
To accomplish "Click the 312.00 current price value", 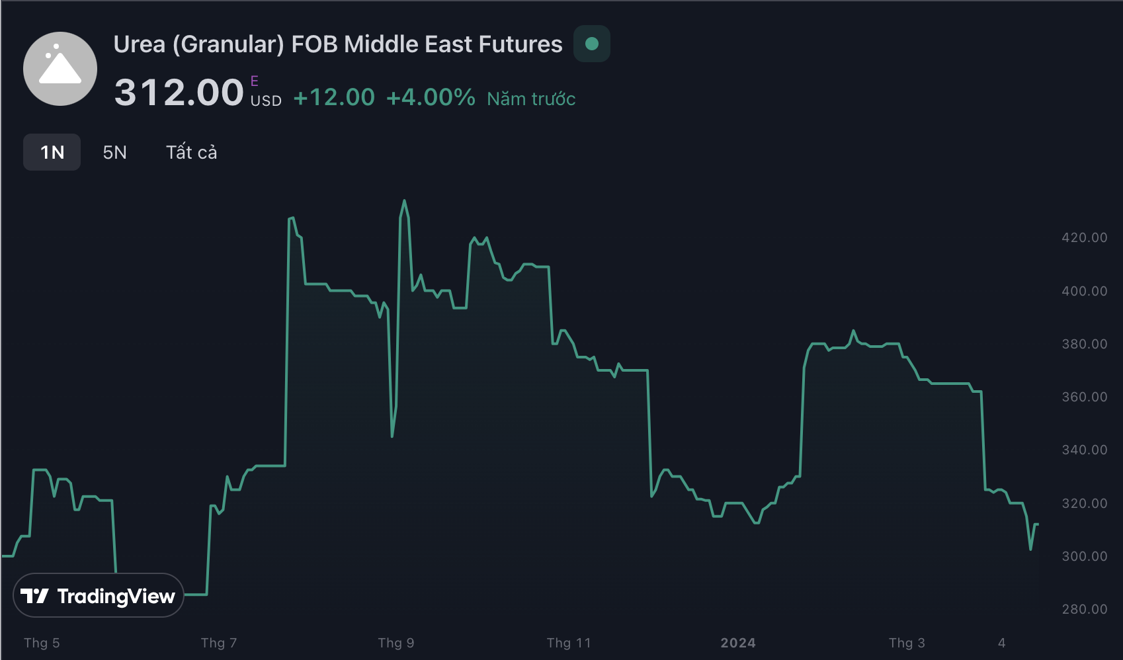I will 179,93.
